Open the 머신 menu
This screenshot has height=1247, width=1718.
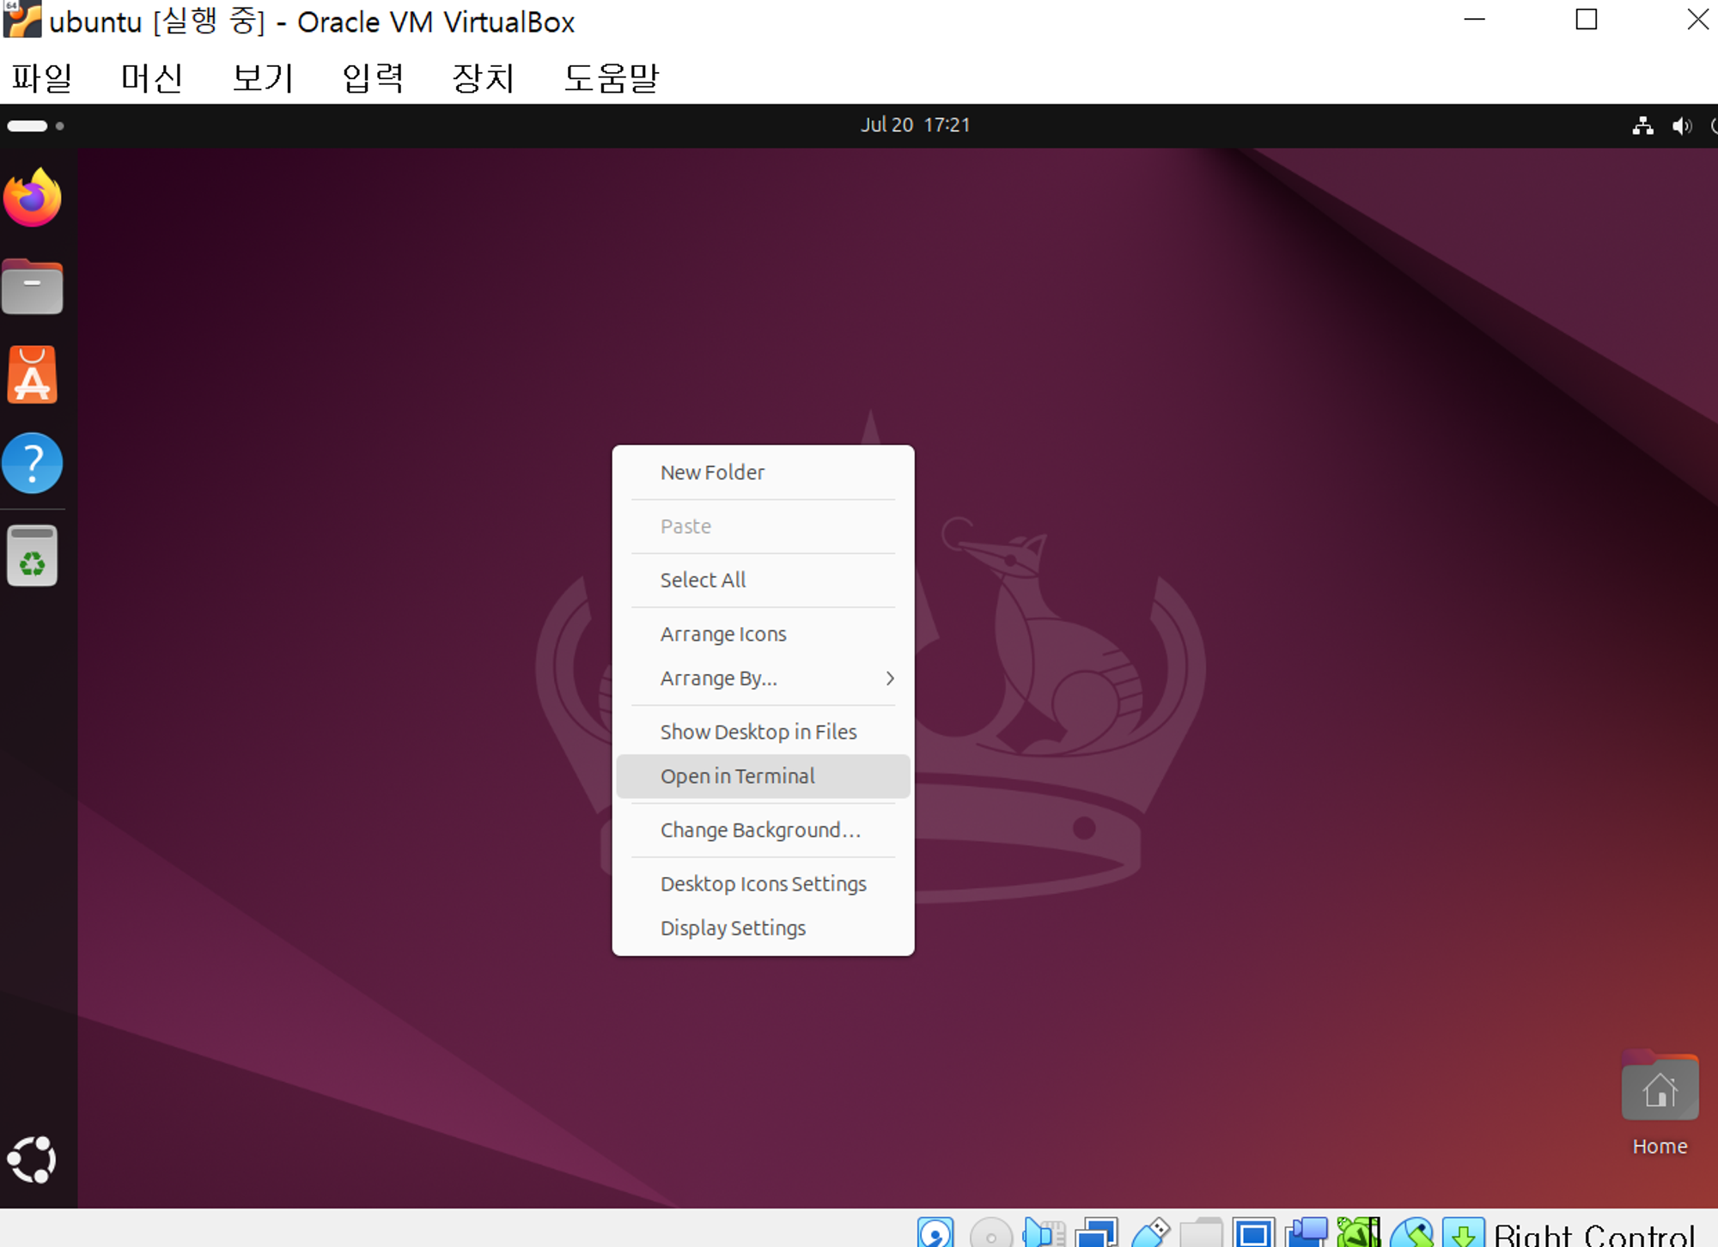152,78
